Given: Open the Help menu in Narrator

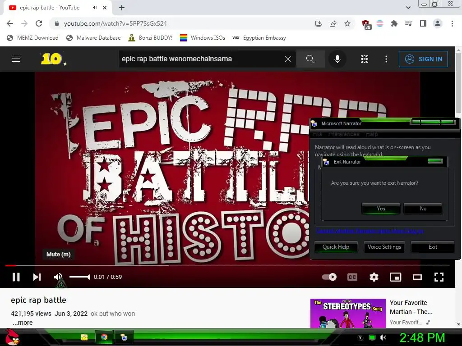Looking at the screenshot, I should pyautogui.click(x=372, y=134).
